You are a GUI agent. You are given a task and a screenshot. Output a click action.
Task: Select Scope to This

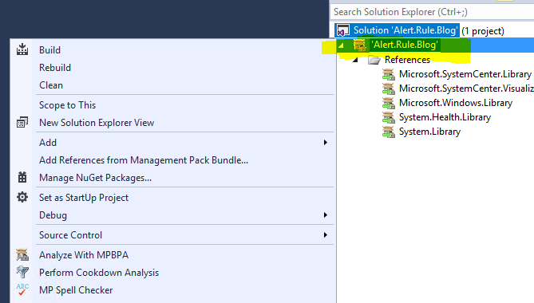click(x=67, y=105)
